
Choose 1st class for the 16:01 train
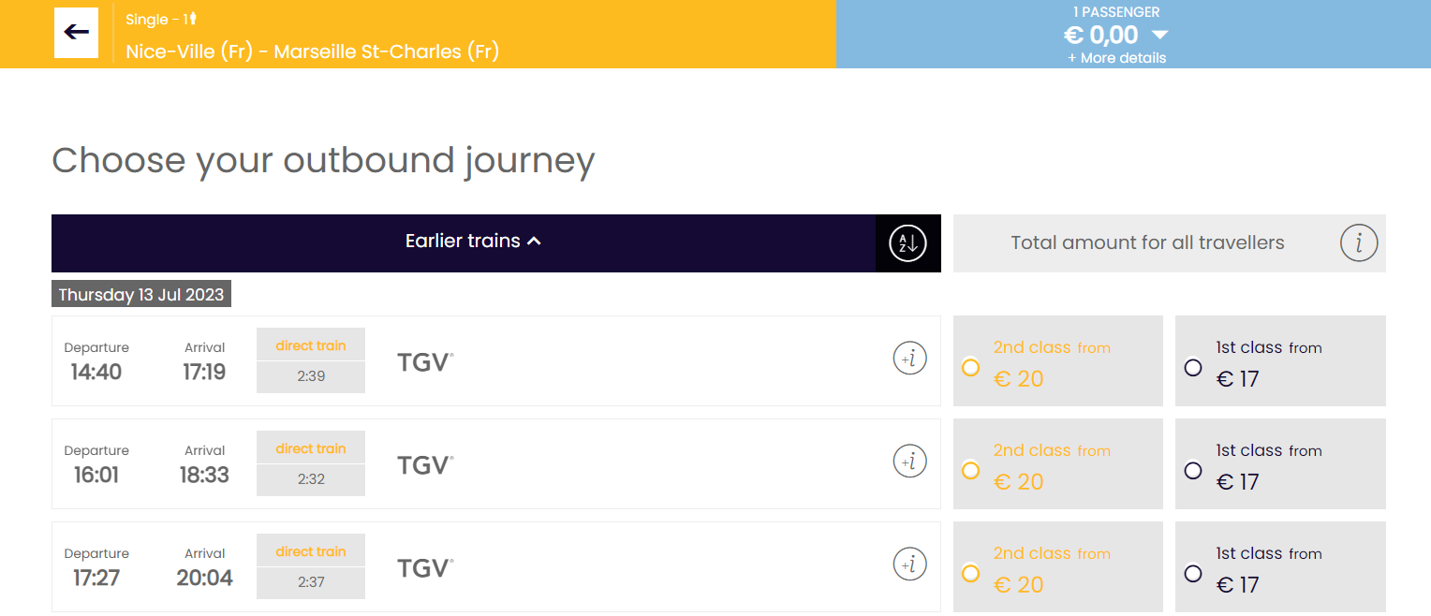(x=1193, y=470)
